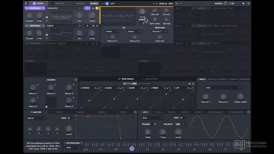This screenshot has height=154, width=274.
Task: Toggle the eye icon in Digital oscillator
Action: pyautogui.click(x=47, y=38)
